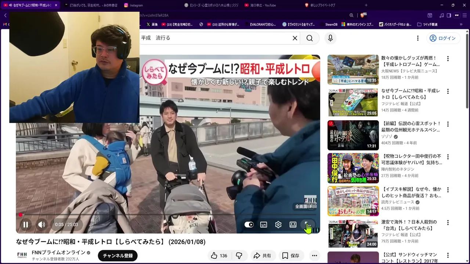Open the 無料のオンライン スプ bookmark
The height and width of the screenshot is (264, 470).
coord(358,25)
